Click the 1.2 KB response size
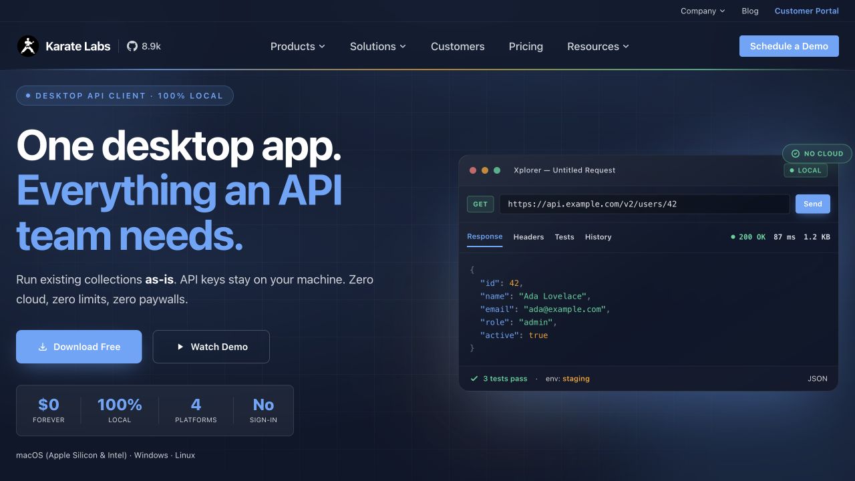 (x=817, y=237)
